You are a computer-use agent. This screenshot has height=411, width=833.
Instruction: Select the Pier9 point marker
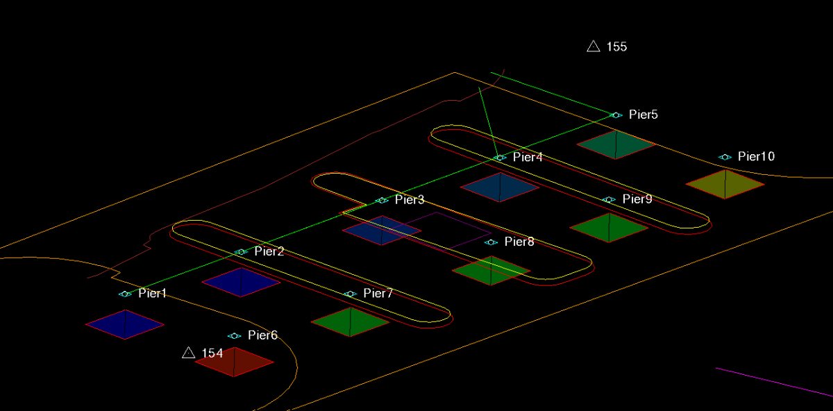coord(609,199)
